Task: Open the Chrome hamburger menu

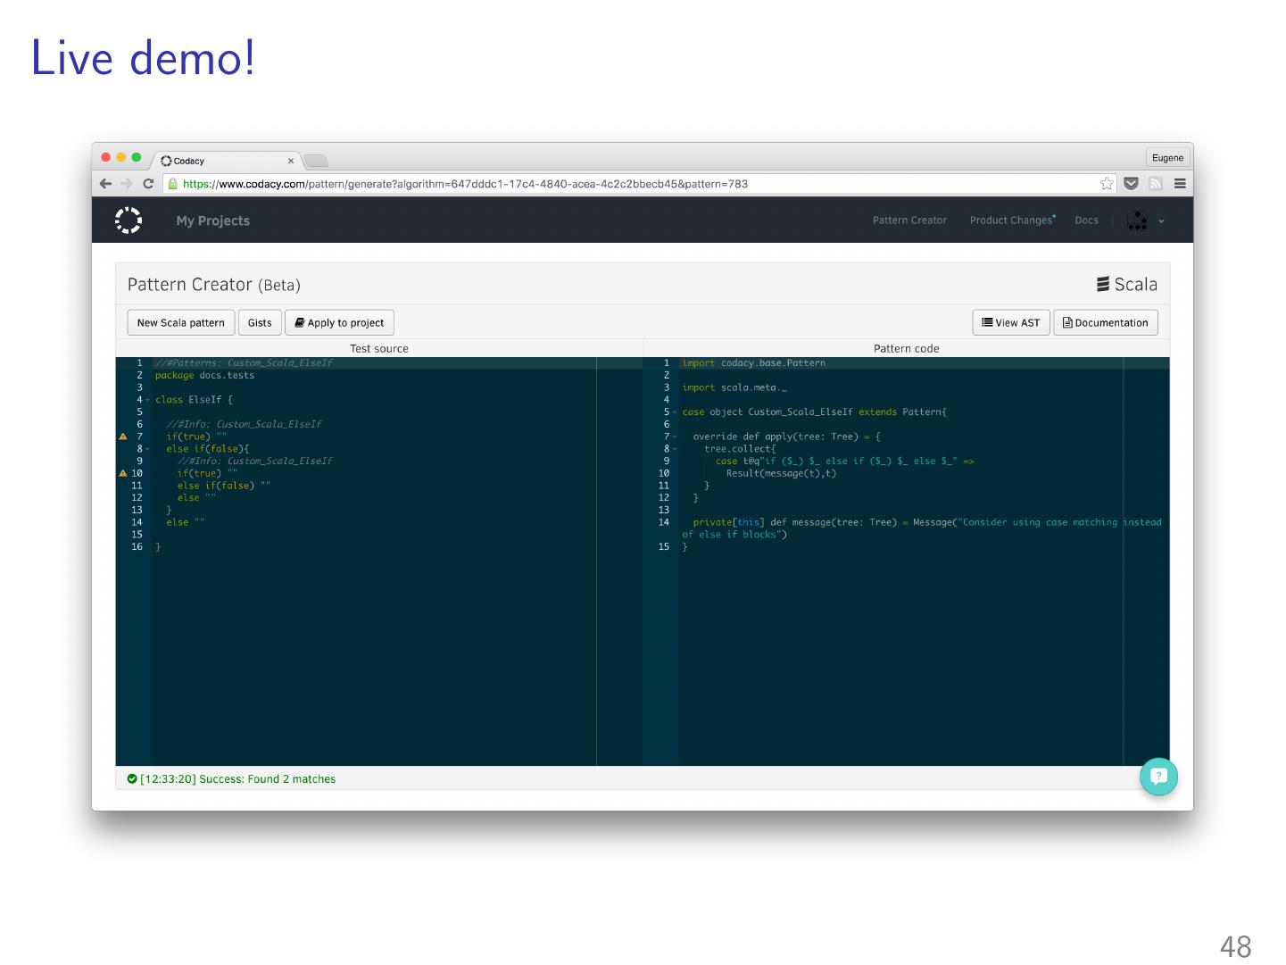Action: [x=1180, y=184]
